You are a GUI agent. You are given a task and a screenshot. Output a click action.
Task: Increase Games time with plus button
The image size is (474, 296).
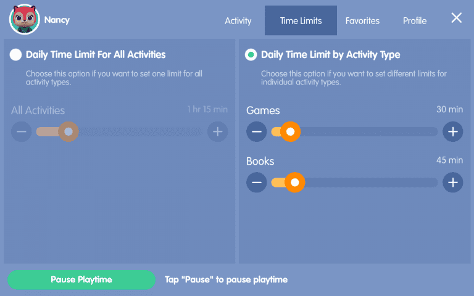click(452, 131)
